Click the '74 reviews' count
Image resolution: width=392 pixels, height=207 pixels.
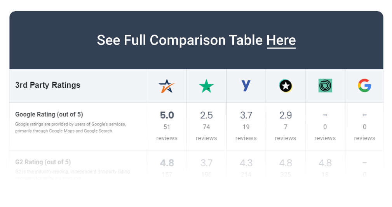click(206, 132)
